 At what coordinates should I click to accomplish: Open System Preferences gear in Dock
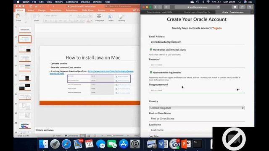135,144
